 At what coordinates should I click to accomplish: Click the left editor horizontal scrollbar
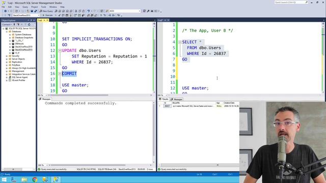coord(100,95)
